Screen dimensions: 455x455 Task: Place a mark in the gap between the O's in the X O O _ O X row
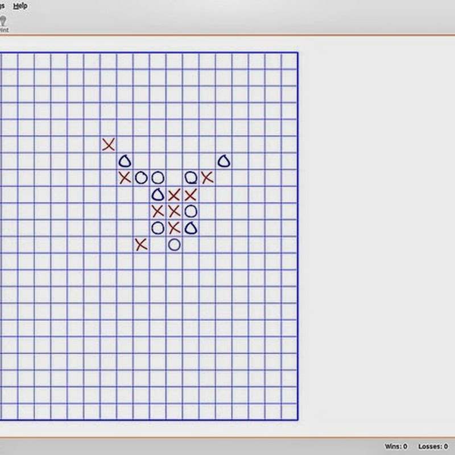click(x=175, y=177)
